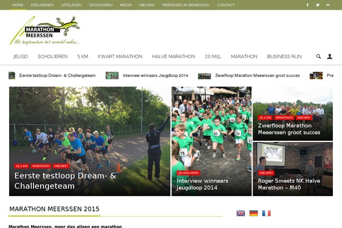Open the user login icon
Screen dimensions: 342x228
click(x=329, y=56)
